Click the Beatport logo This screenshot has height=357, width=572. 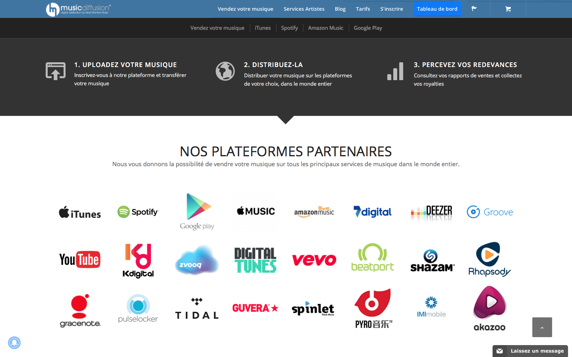373,257
